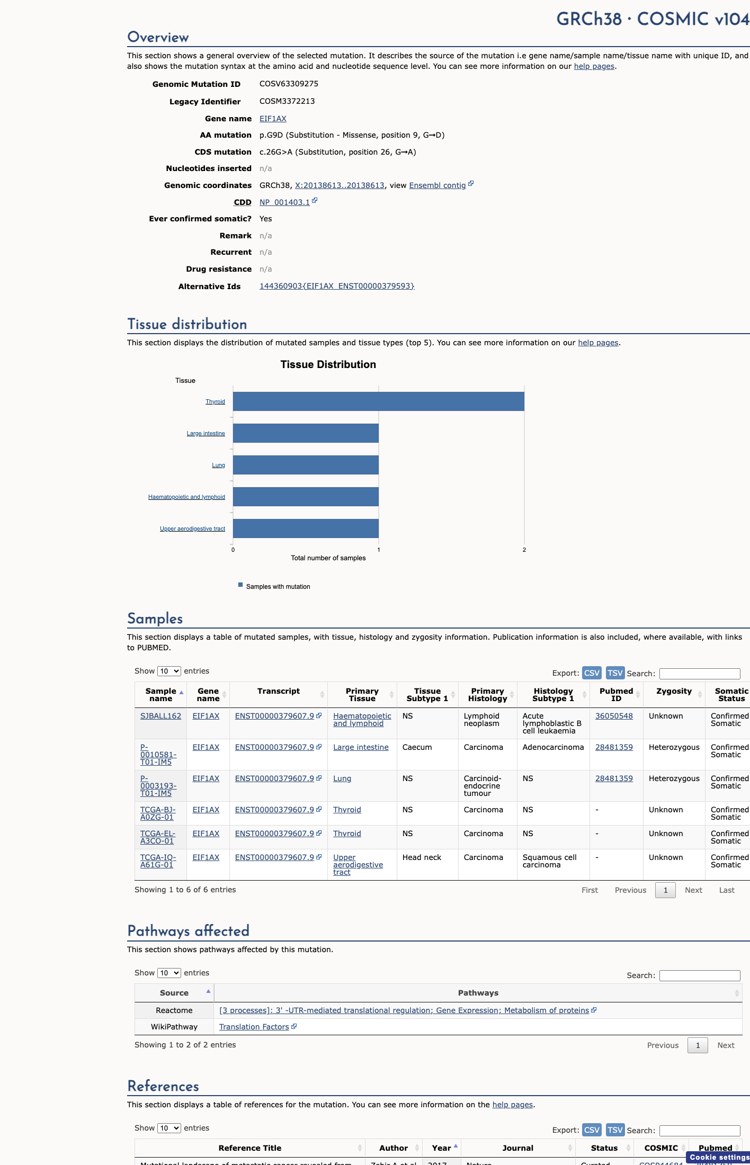750x1165 pixels.
Task: Sort samples by Gene name column
Action: click(208, 695)
